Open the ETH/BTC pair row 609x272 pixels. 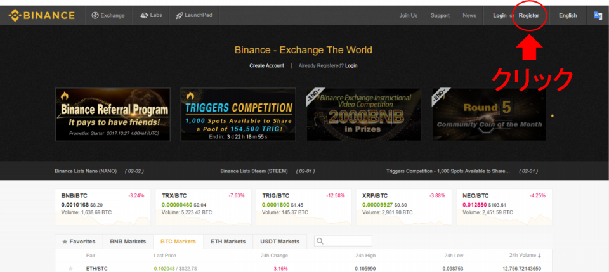[303, 268]
